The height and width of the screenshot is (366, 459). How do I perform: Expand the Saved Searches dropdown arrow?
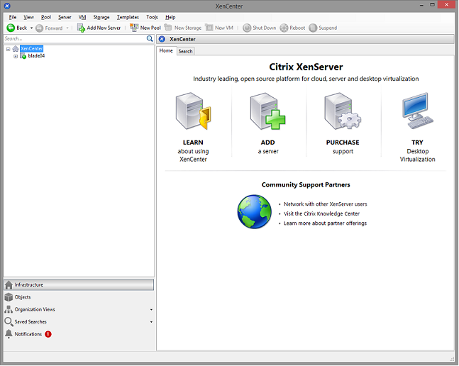pos(151,322)
